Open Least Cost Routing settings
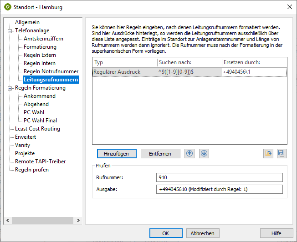 (37, 129)
